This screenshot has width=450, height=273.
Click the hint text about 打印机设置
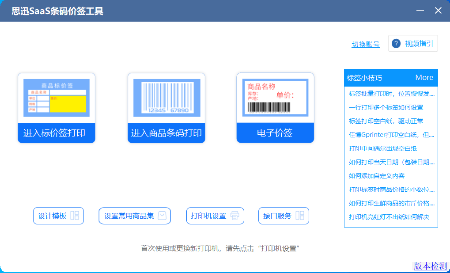point(220,248)
